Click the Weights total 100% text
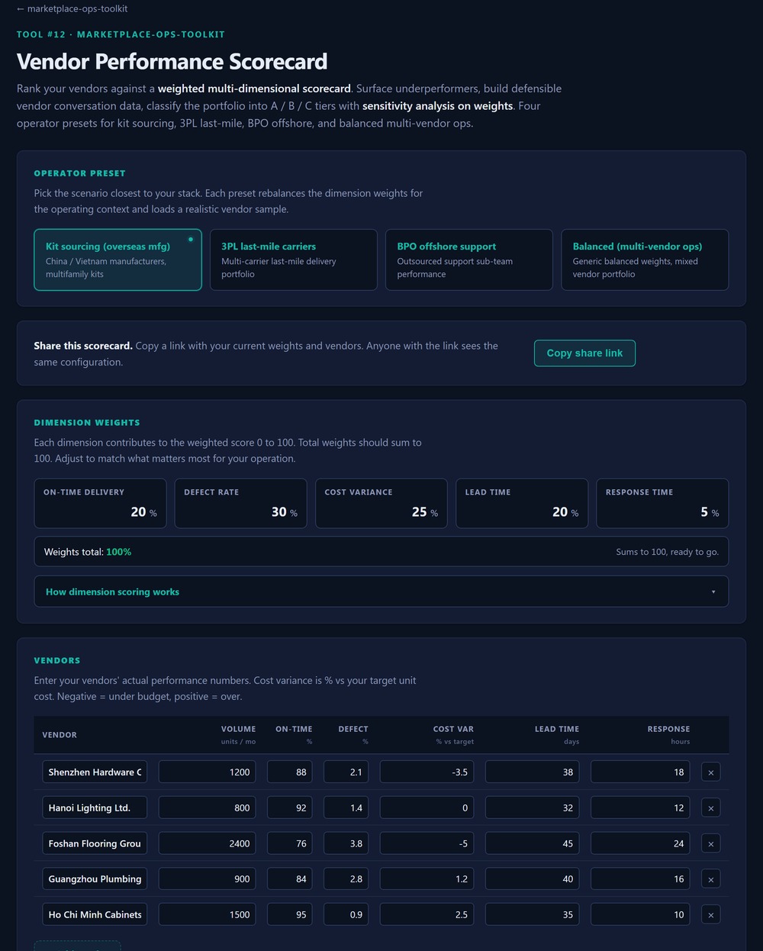This screenshot has height=951, width=763. [88, 552]
